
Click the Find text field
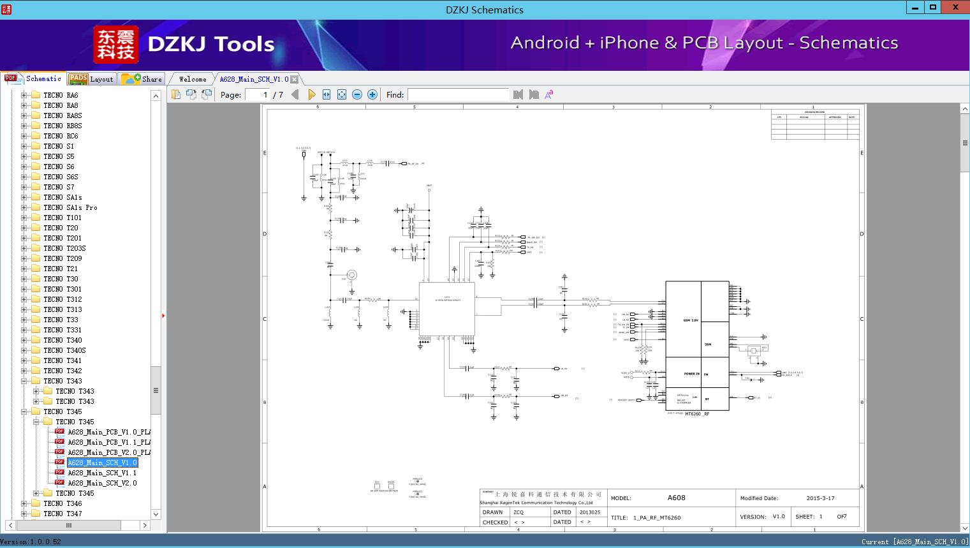(x=458, y=94)
